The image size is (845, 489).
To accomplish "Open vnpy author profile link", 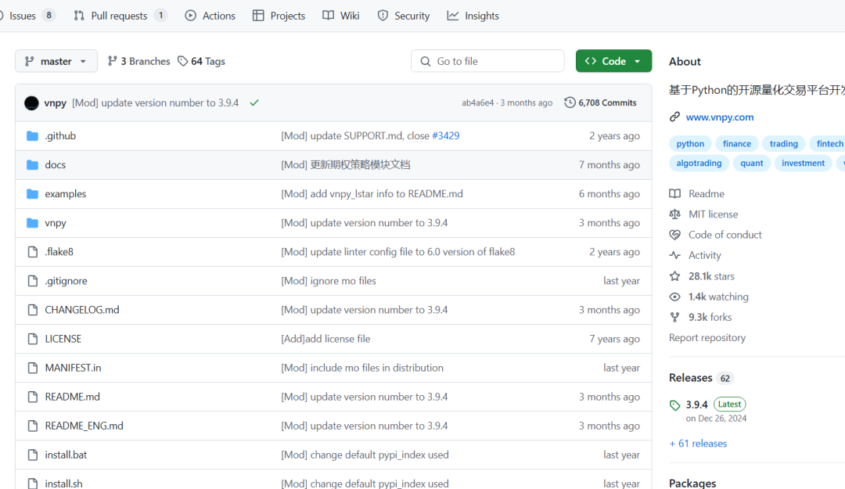I will coord(55,103).
